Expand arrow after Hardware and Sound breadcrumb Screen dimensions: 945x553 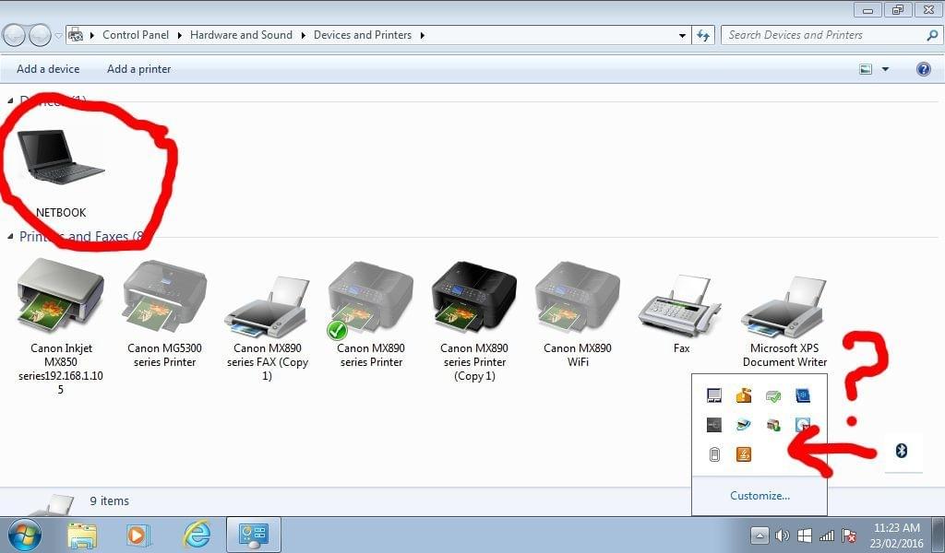[x=303, y=36]
